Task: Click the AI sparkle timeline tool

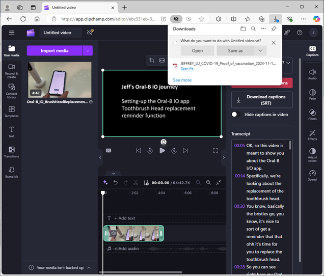Action: click(x=105, y=182)
